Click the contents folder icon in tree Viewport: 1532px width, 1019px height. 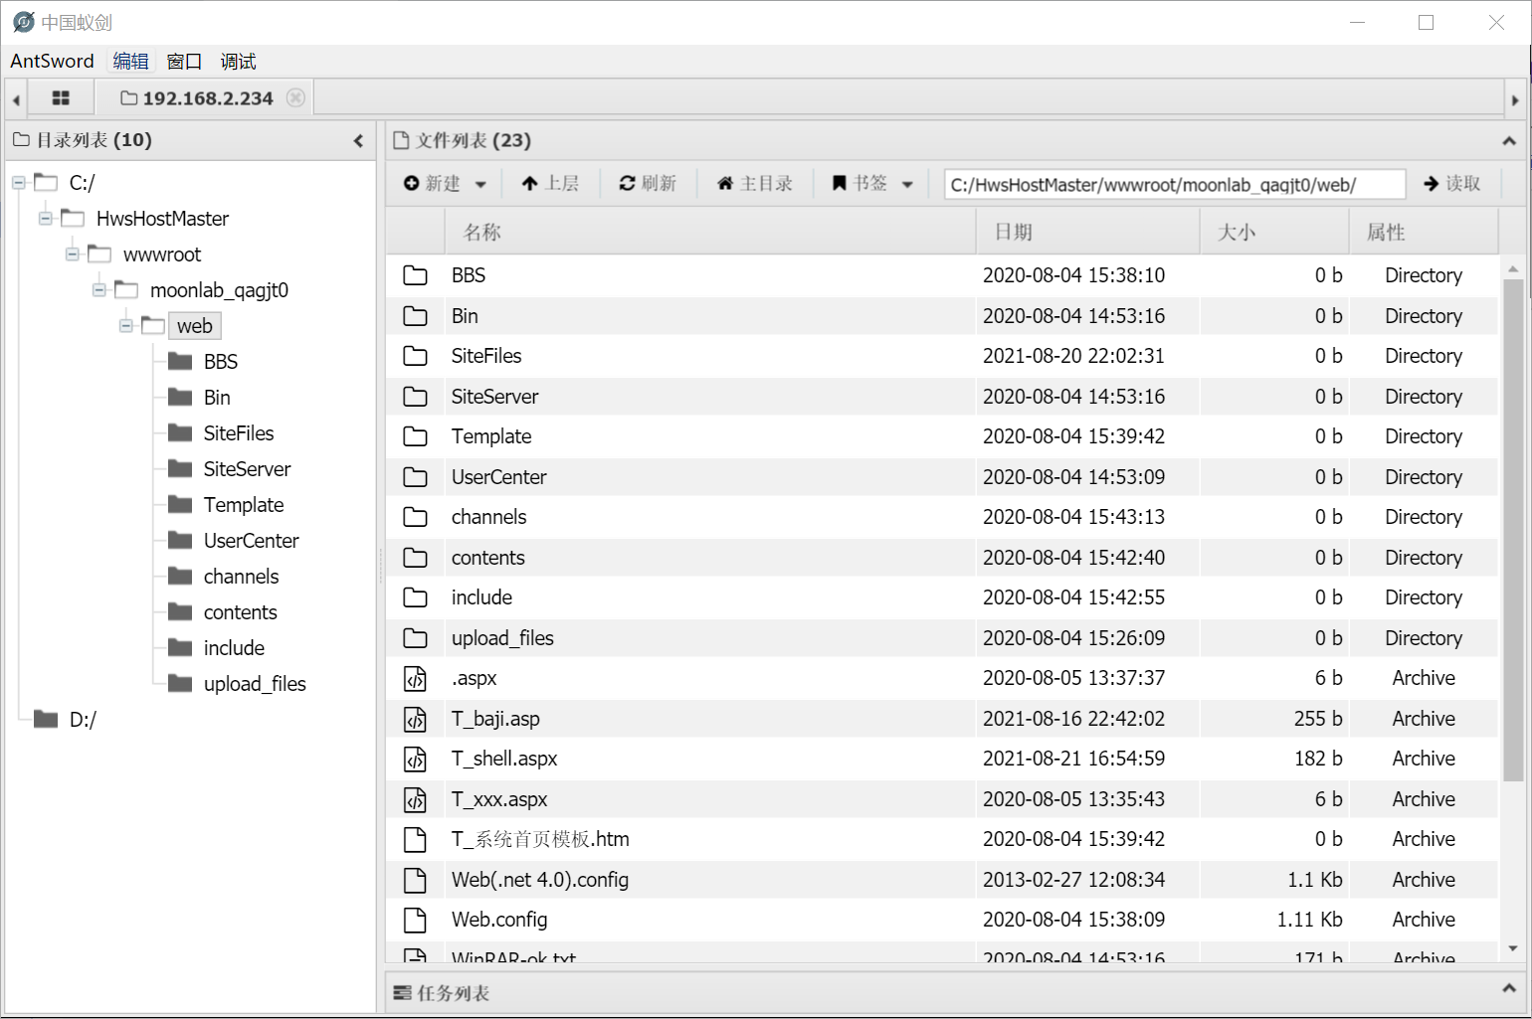(180, 612)
